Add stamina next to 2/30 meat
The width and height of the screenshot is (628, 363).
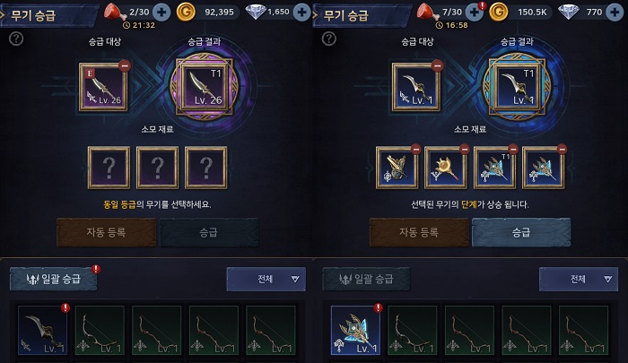pyautogui.click(x=161, y=12)
